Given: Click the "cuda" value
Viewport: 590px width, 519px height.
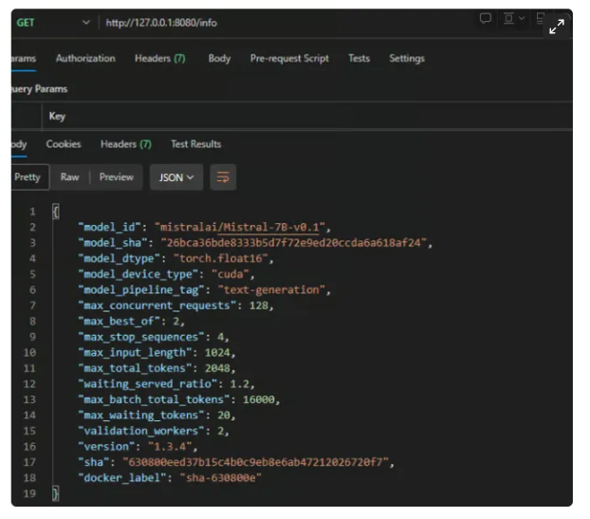Looking at the screenshot, I should [230, 274].
